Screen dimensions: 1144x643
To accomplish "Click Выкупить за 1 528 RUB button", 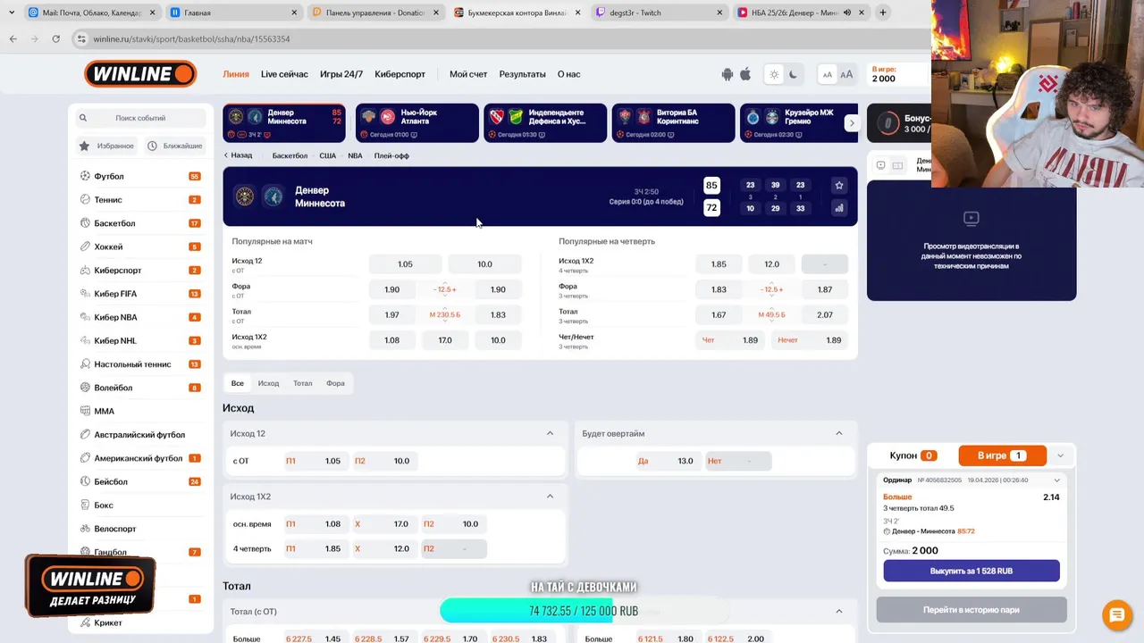I will point(972,571).
